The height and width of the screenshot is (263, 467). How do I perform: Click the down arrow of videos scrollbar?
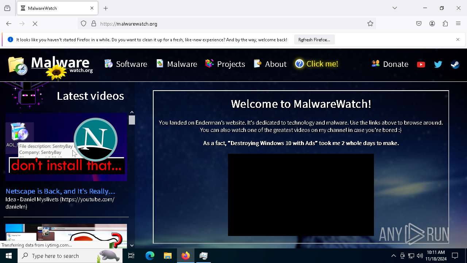click(132, 245)
